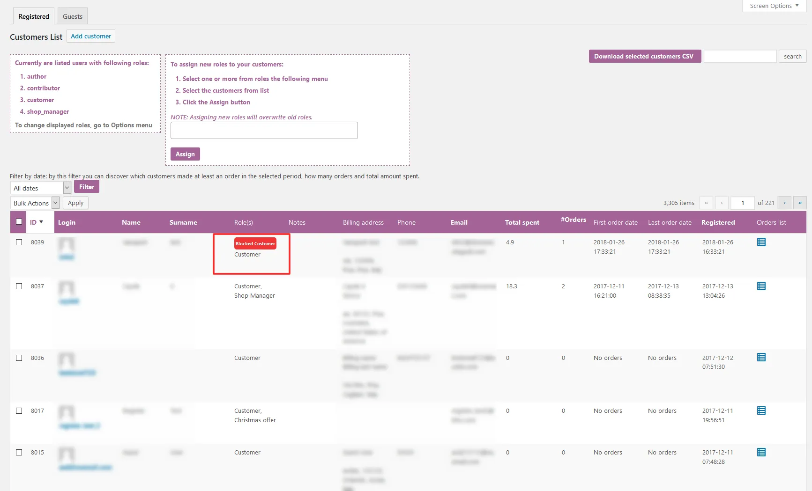The image size is (812, 491).
Task: Select the Registered tab
Action: coord(33,16)
